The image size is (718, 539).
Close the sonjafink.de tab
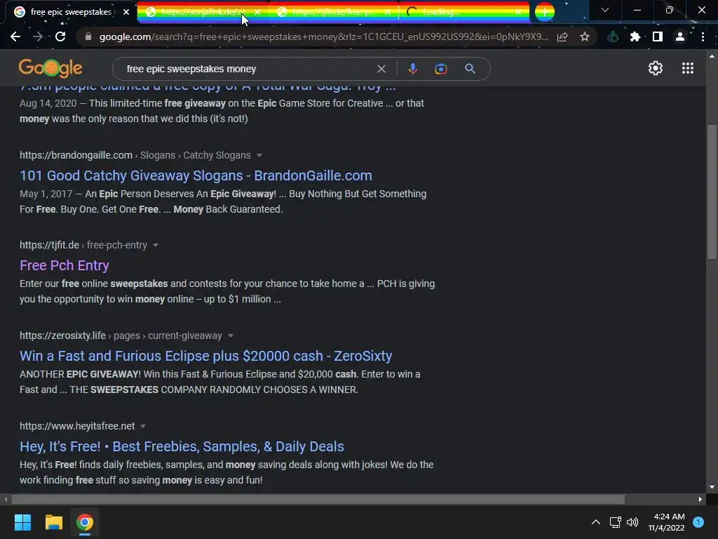tap(257, 12)
